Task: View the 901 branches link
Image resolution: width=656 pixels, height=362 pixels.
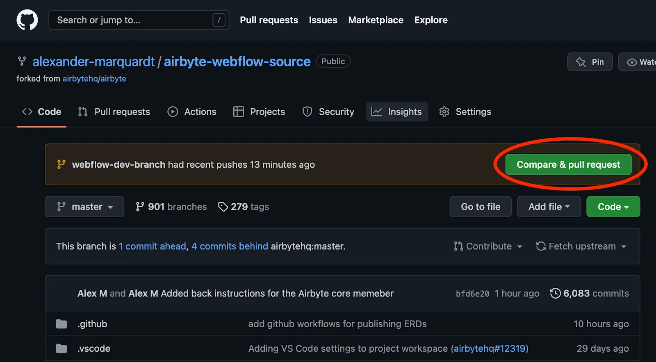Action: pyautogui.click(x=171, y=207)
